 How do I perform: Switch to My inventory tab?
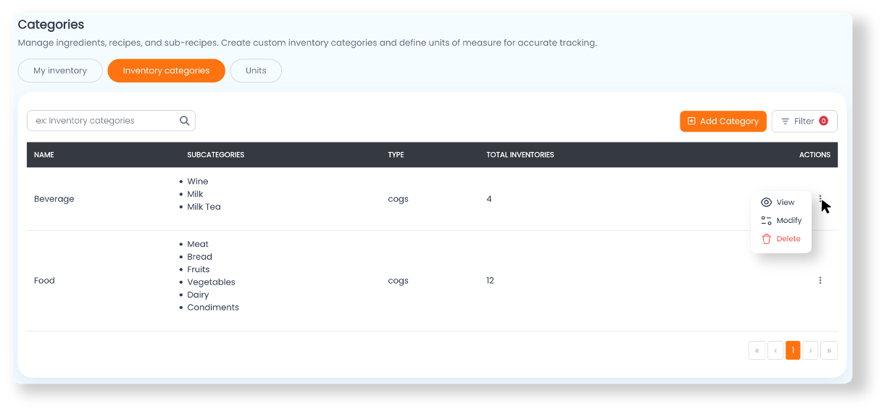pos(60,71)
